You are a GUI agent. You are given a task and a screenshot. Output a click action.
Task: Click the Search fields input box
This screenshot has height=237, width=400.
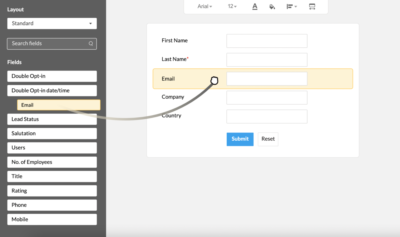(x=45, y=43)
